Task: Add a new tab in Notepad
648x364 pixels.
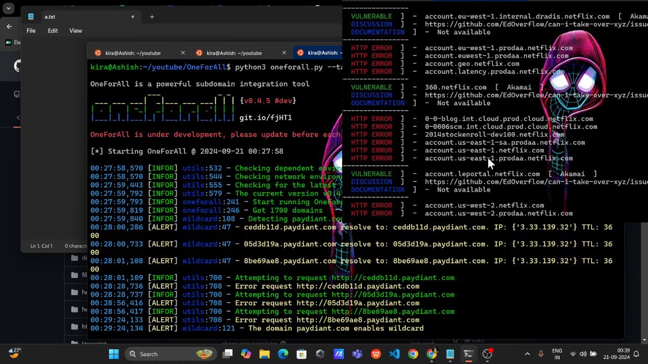Action: (152, 17)
